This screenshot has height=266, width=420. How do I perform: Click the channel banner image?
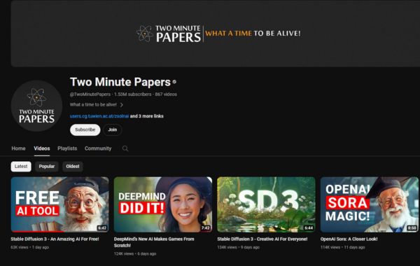point(216,33)
